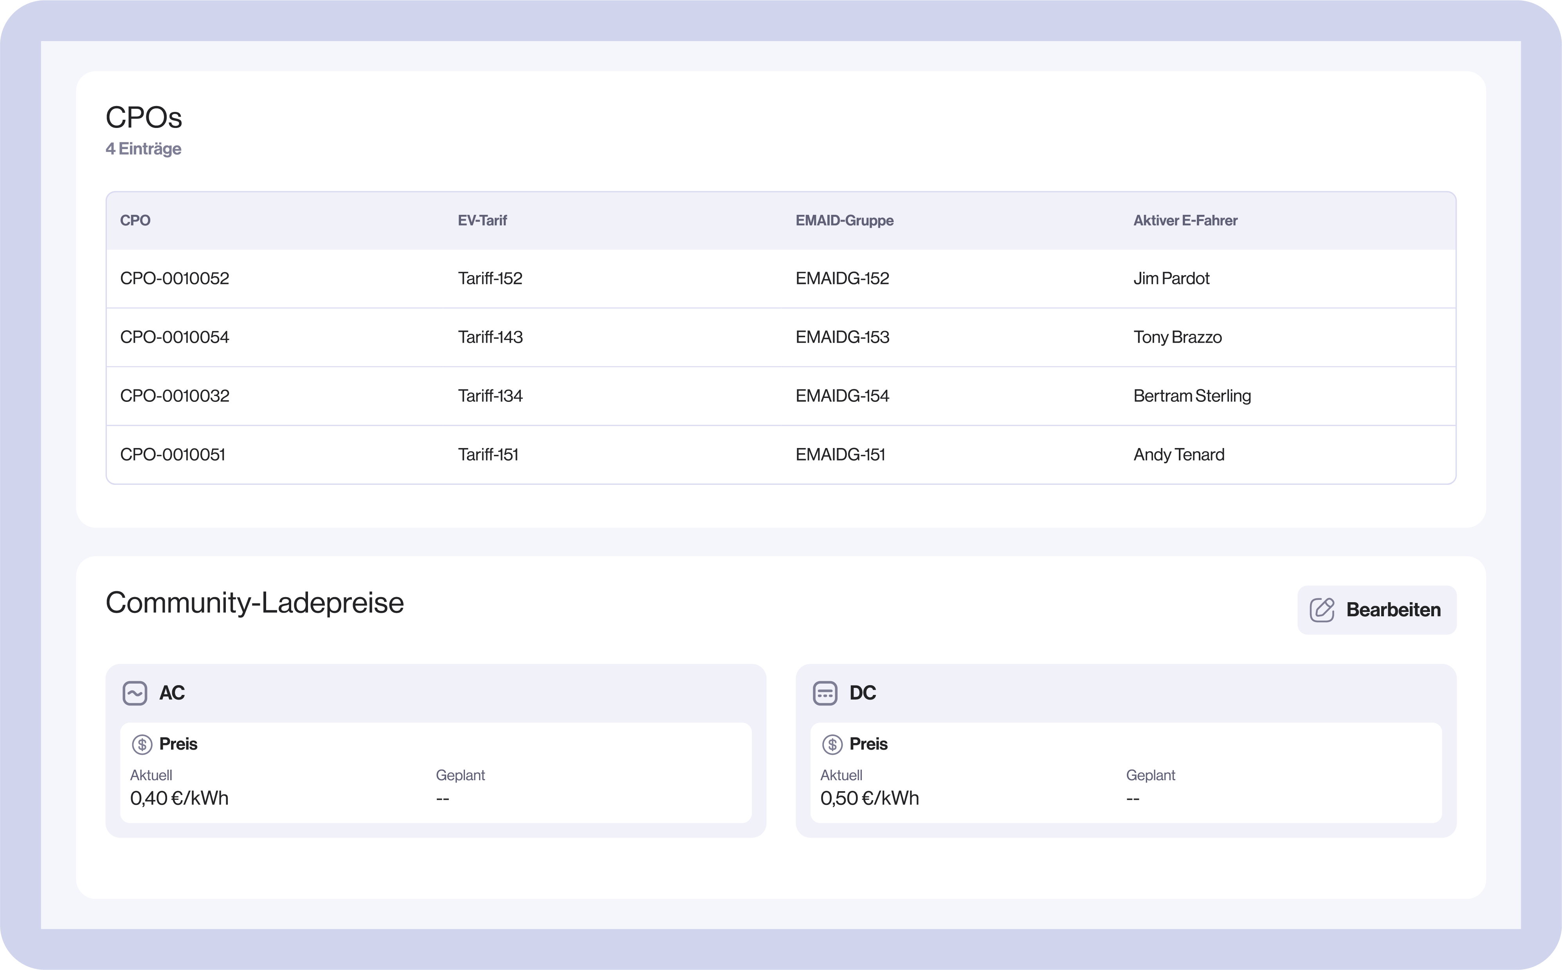1562x970 pixels.
Task: Click the AC current price 0,40 €/kWh
Action: pyautogui.click(x=179, y=798)
